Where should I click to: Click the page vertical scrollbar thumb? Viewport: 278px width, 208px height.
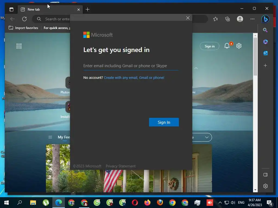point(255,57)
